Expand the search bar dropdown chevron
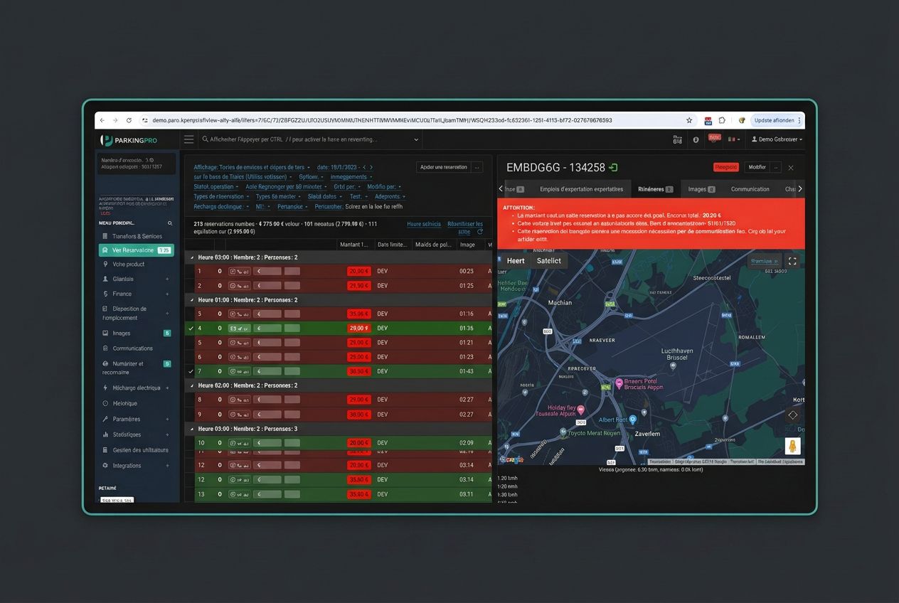This screenshot has width=899, height=603. 416,139
